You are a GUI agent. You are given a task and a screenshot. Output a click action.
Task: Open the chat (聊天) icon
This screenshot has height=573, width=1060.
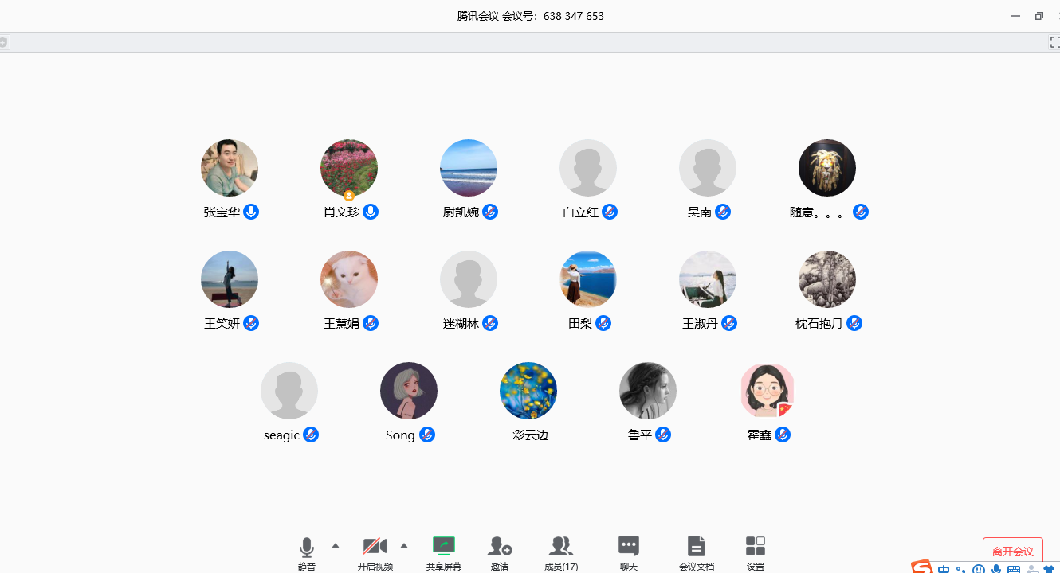click(629, 547)
